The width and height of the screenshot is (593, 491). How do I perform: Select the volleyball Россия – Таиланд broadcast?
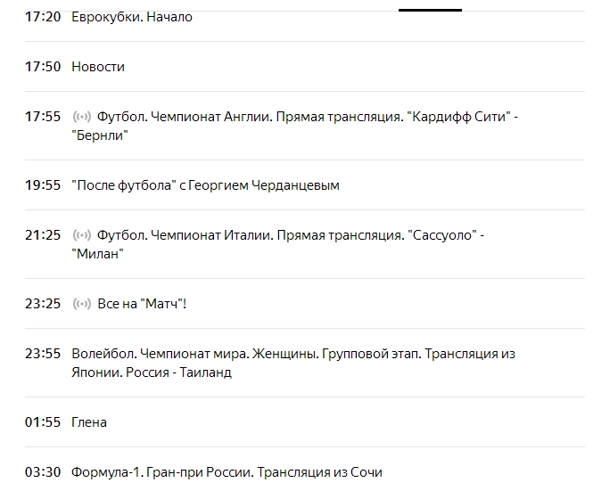293,354
